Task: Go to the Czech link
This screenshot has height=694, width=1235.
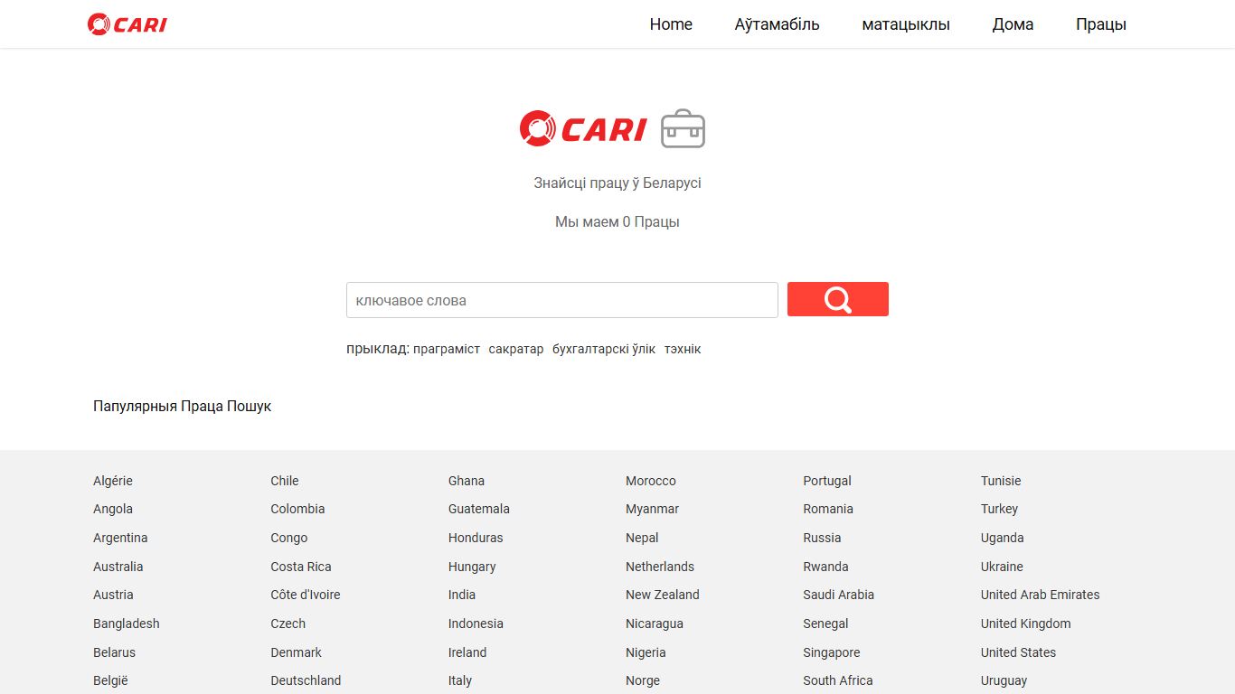Action: pyautogui.click(x=288, y=624)
